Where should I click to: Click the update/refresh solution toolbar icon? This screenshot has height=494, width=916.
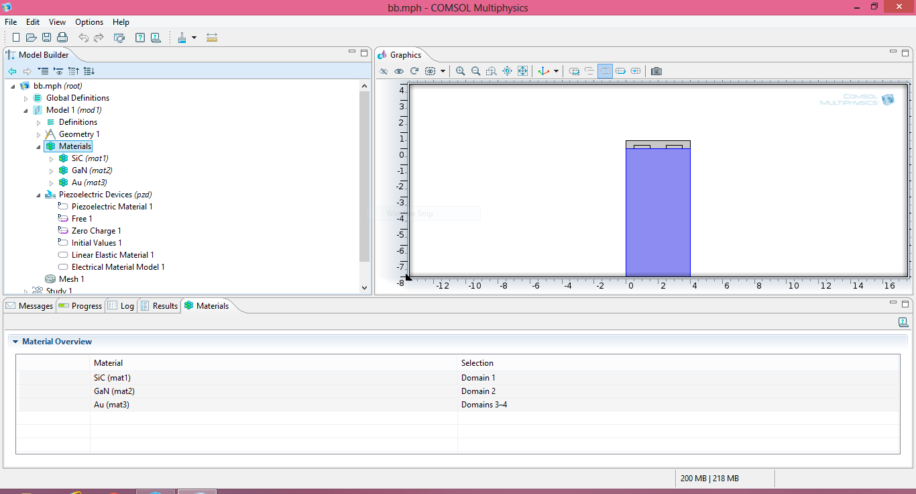point(119,38)
